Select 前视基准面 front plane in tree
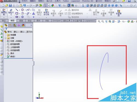Image resolution: width=137 pixels, height=102 pixels. pos(13,44)
